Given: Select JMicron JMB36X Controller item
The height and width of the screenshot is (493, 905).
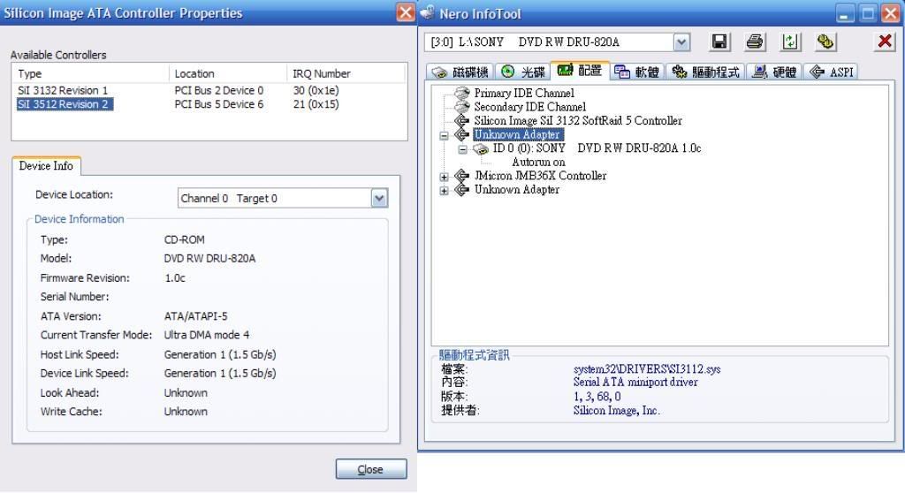Looking at the screenshot, I should [x=540, y=176].
